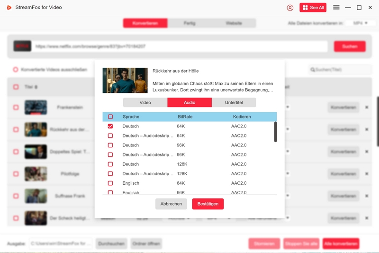This screenshot has width=379, height=253.
Task: Open the Website main tab
Action: pos(234,23)
